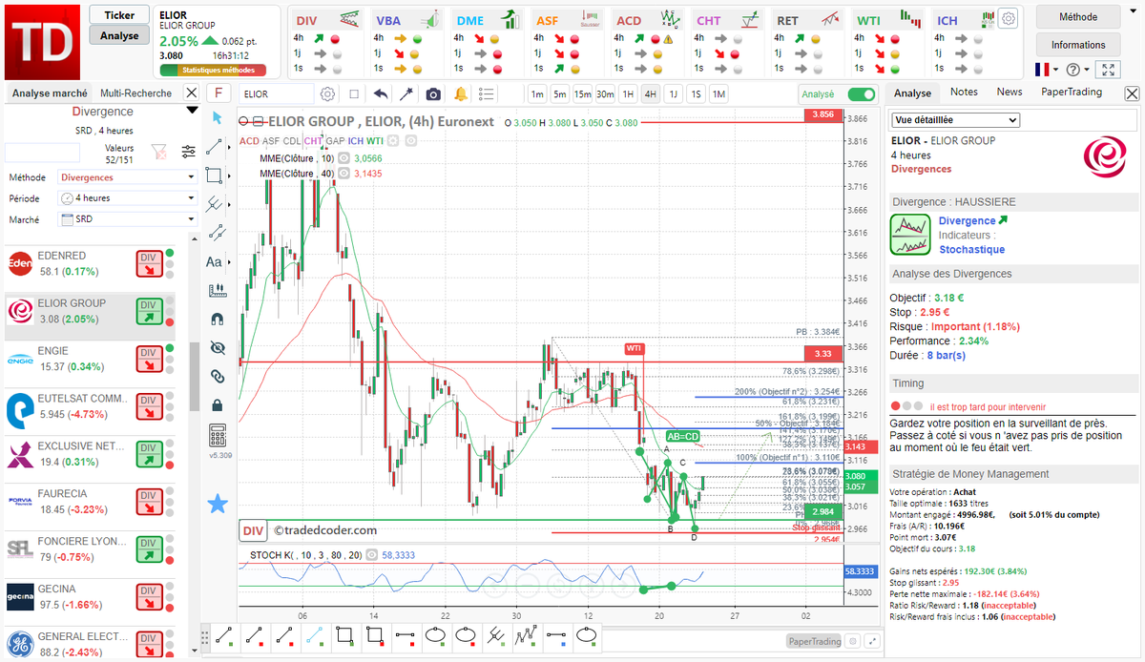Image resolution: width=1145 pixels, height=662 pixels.
Task: Select the pitchfork drawing tool
Action: 215,204
